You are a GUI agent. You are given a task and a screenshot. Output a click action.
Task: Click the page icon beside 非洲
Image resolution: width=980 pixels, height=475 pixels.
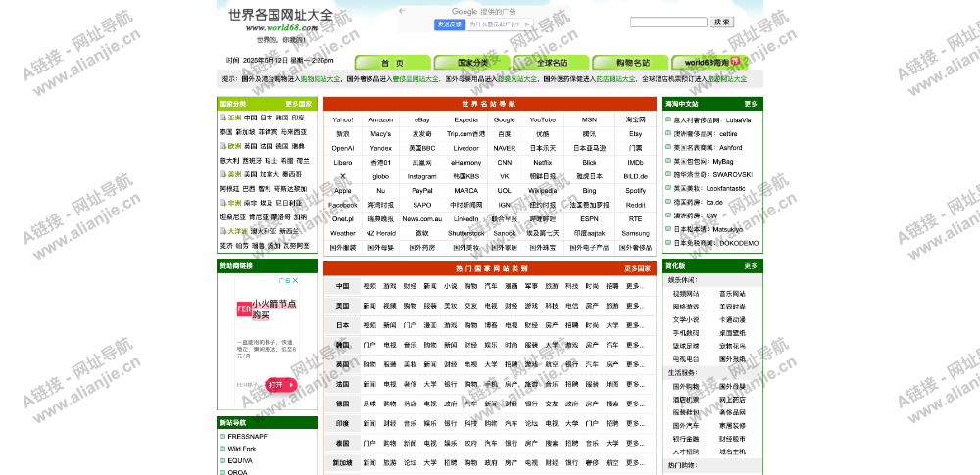pyautogui.click(x=222, y=203)
